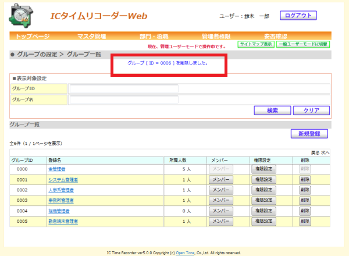The image size is (349, 256).
Task: Click the group deleted message text
Action: (168, 63)
